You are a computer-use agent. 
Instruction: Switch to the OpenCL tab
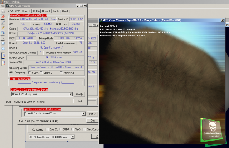(46, 11)
